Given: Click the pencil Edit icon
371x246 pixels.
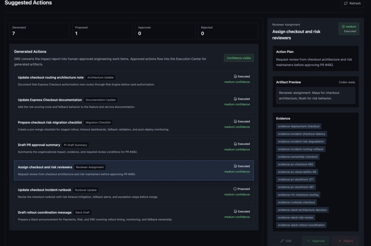Looking at the screenshot, I should (282, 241).
